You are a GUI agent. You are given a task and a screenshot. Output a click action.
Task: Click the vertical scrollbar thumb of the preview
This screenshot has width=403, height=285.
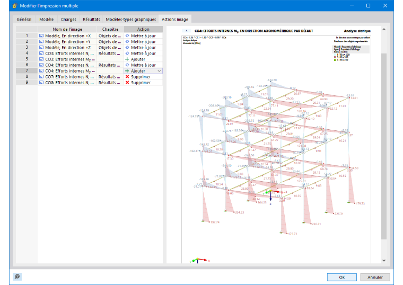384,146
